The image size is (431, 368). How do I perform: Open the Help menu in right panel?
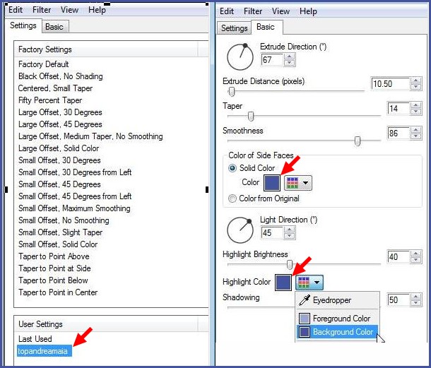308,11
